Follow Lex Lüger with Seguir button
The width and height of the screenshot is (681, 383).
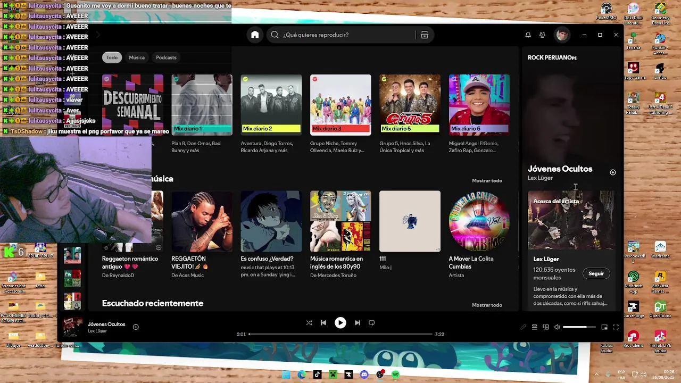pyautogui.click(x=596, y=273)
